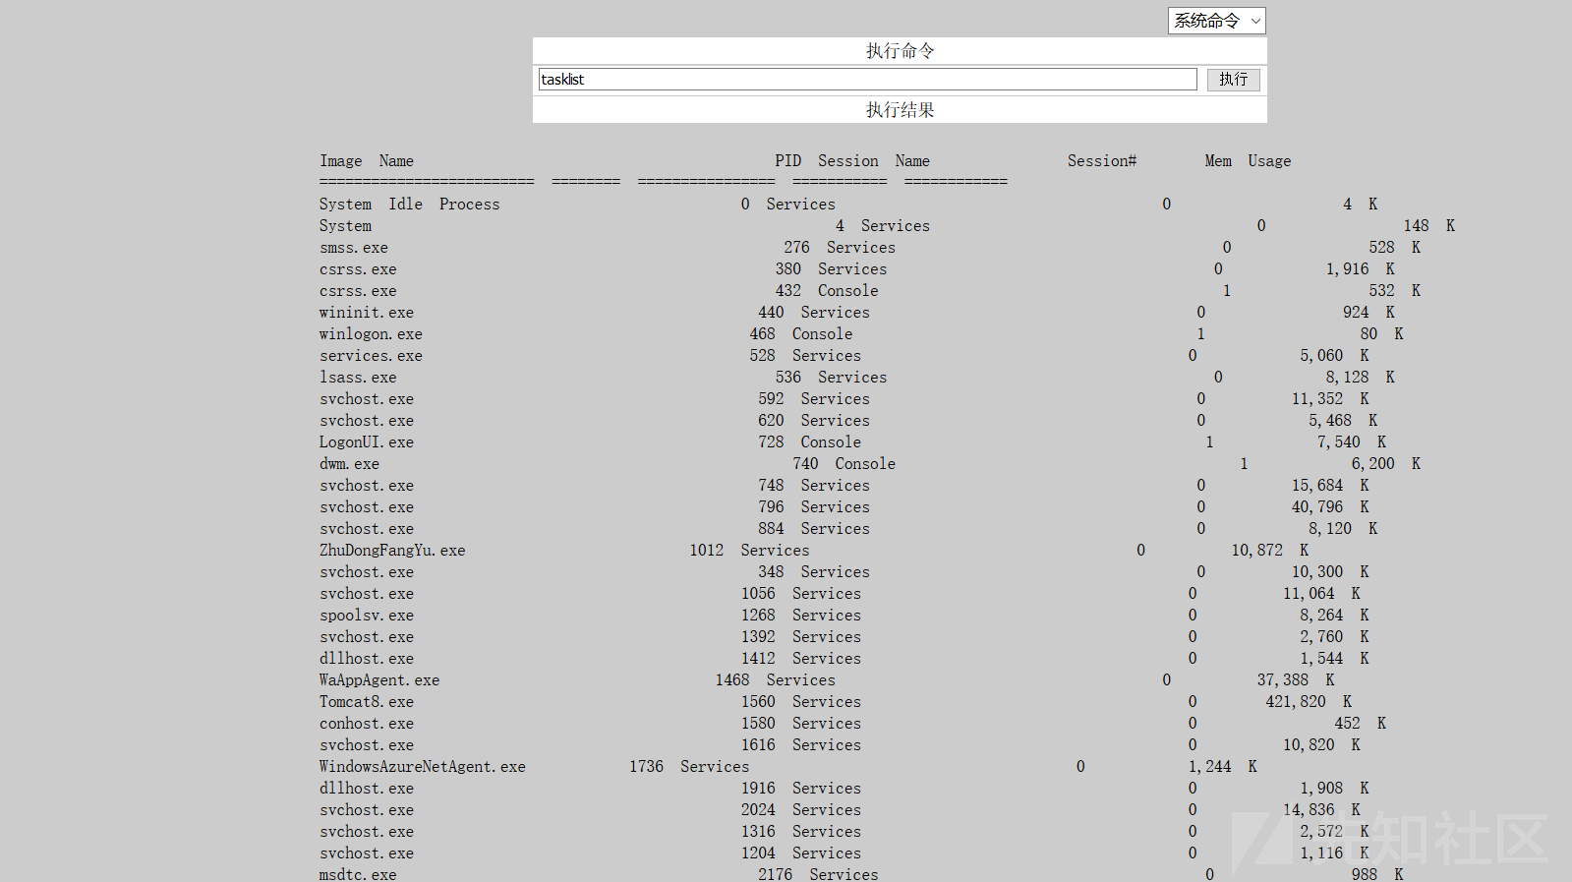Select WindowsAzureNetAgent.exe process name
1572x882 pixels.
click(x=423, y=767)
